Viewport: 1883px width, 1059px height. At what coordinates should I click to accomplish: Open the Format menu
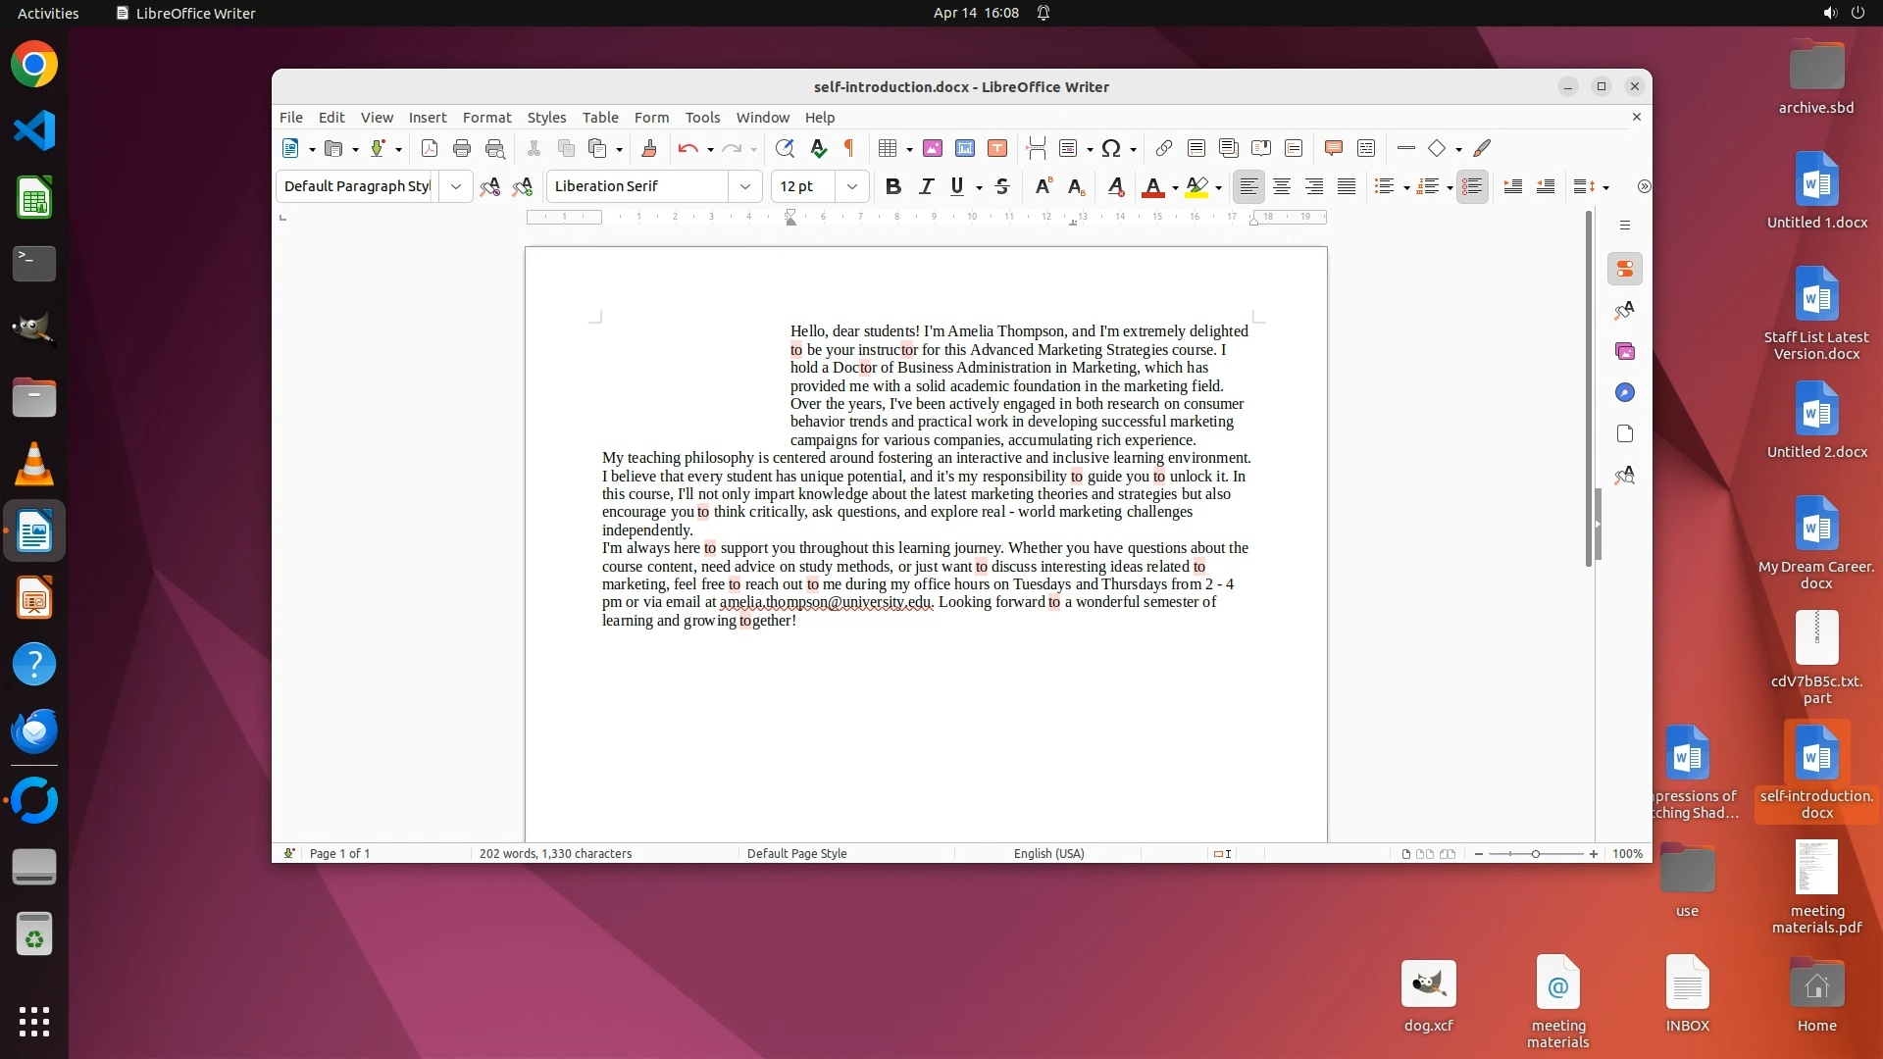(x=486, y=117)
